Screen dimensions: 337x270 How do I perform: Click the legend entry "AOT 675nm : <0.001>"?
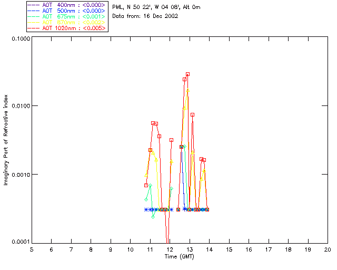(x=66, y=16)
